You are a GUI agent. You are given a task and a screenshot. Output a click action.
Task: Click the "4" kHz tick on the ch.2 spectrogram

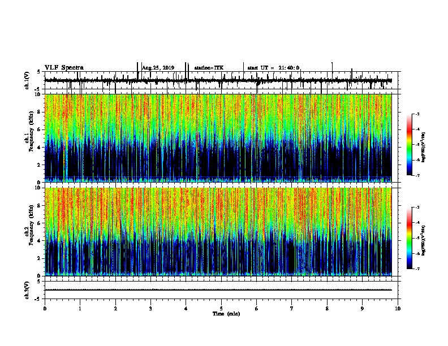(40, 241)
